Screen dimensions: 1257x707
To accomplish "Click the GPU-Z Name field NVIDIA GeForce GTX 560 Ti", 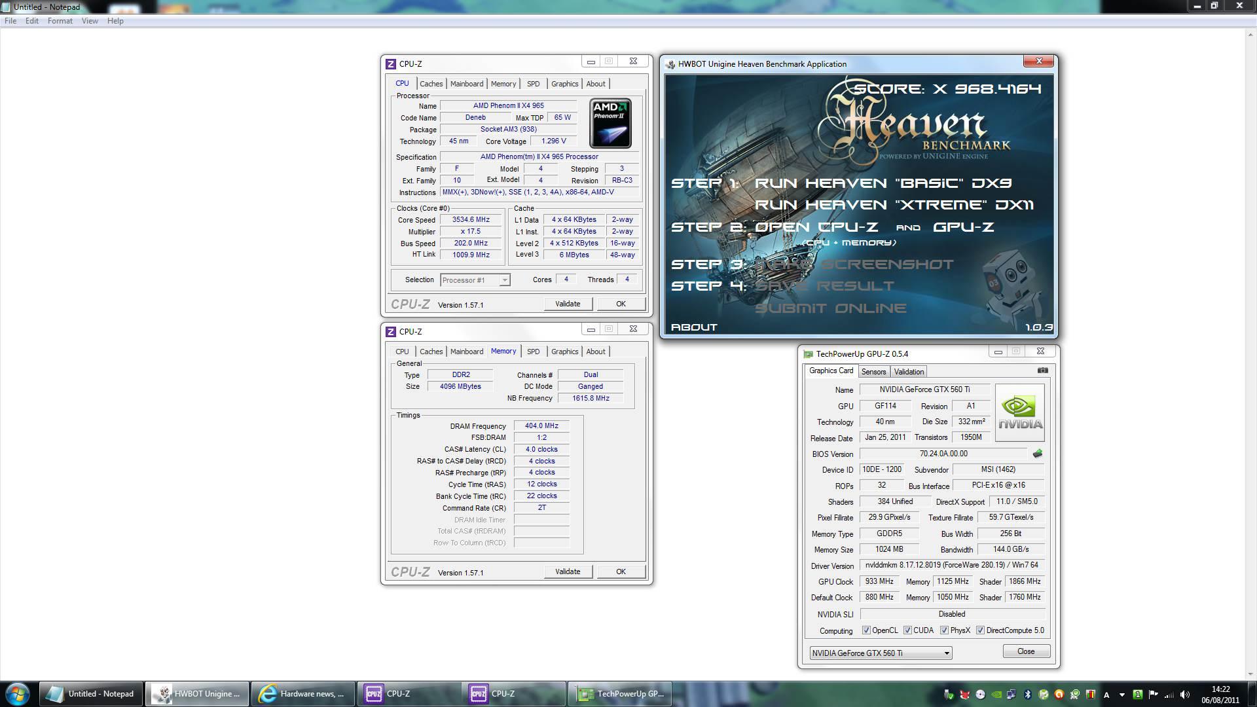I will point(924,390).
